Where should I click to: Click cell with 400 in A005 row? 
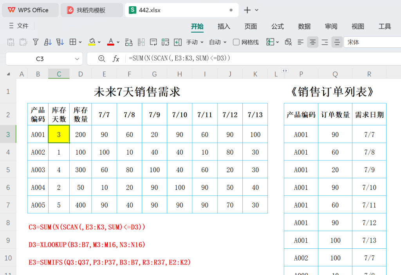coord(80,205)
